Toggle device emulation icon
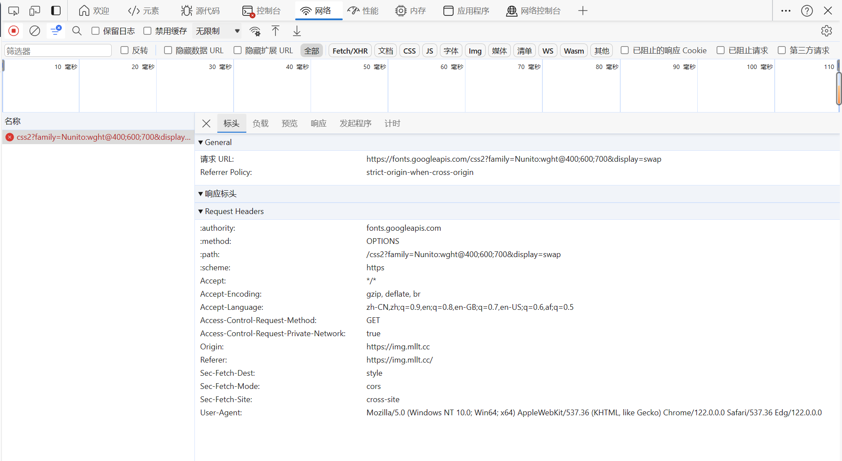 pyautogui.click(x=35, y=11)
